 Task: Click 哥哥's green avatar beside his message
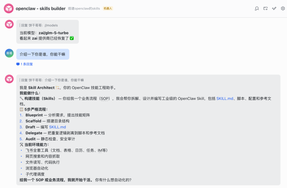tap(9, 53)
